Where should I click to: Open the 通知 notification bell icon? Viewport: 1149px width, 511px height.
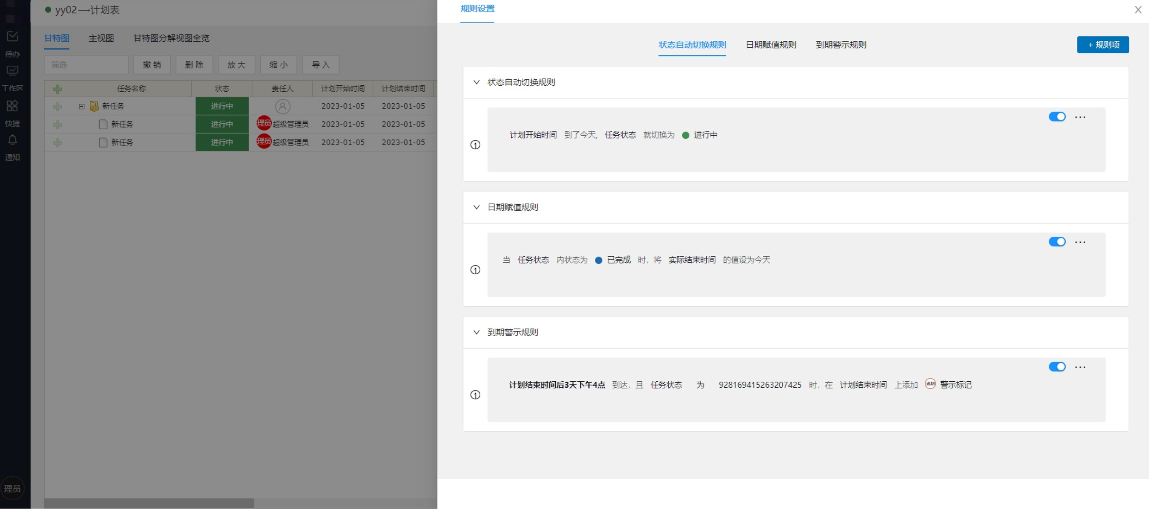pos(12,140)
